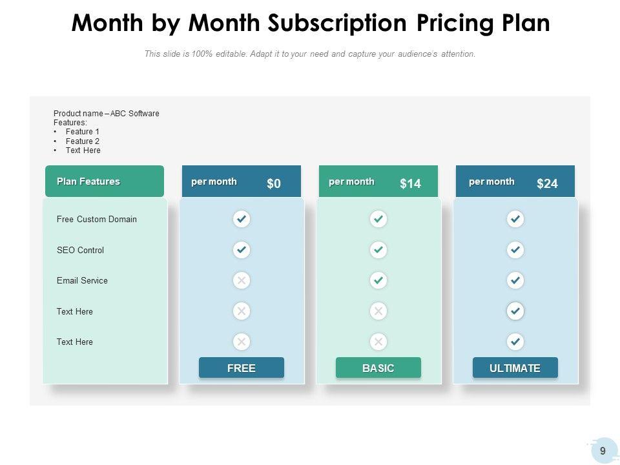Click the Ultimate plan SEO Control checkmark
This screenshot has height=465, width=620.
click(515, 250)
